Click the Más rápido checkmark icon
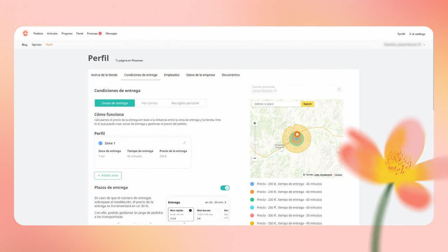 pyautogui.click(x=190, y=210)
